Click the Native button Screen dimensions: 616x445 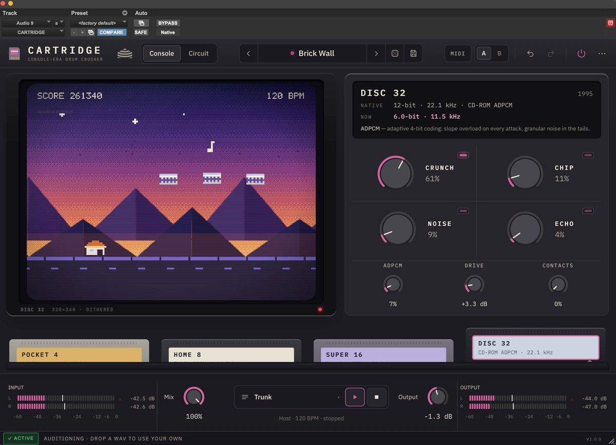168,32
